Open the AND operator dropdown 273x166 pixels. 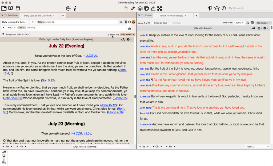point(11,27)
